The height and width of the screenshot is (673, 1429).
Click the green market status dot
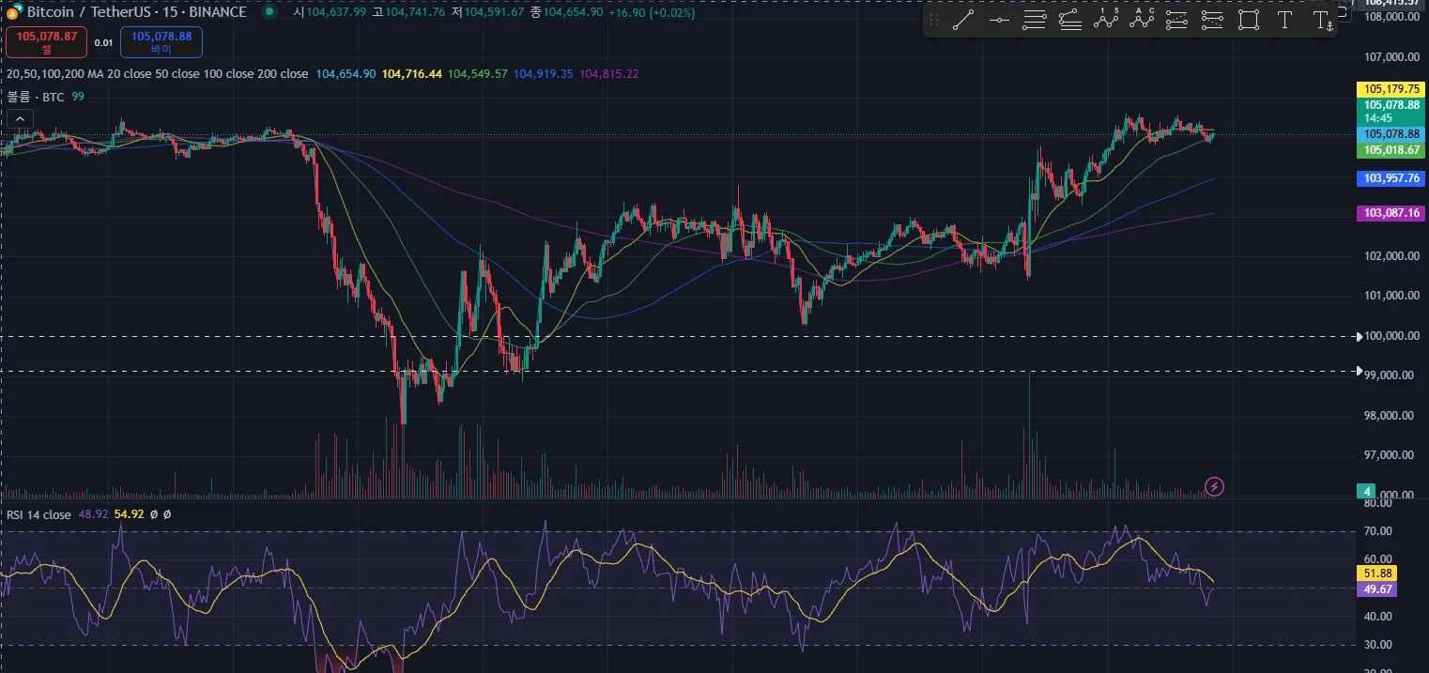[269, 12]
